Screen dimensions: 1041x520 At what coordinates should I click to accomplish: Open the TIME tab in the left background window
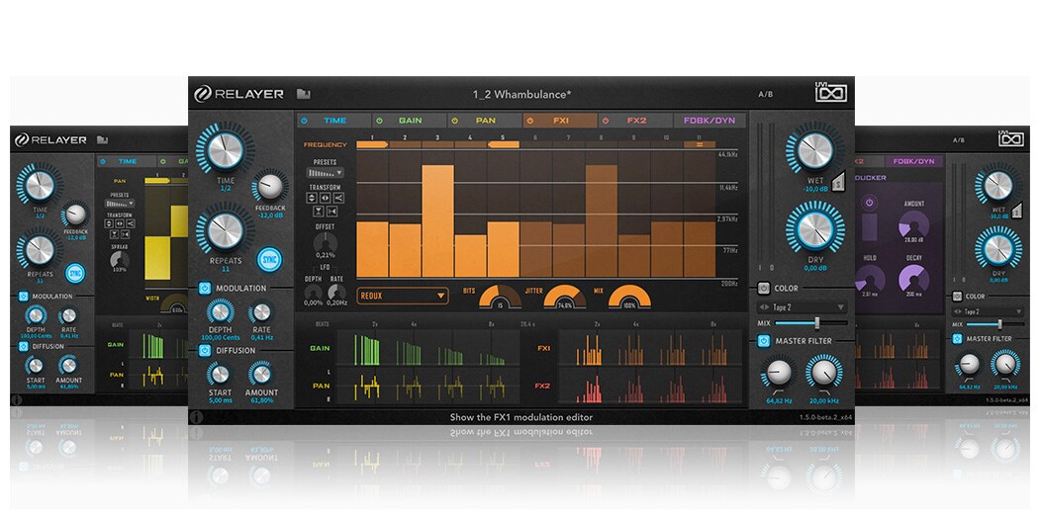126,161
